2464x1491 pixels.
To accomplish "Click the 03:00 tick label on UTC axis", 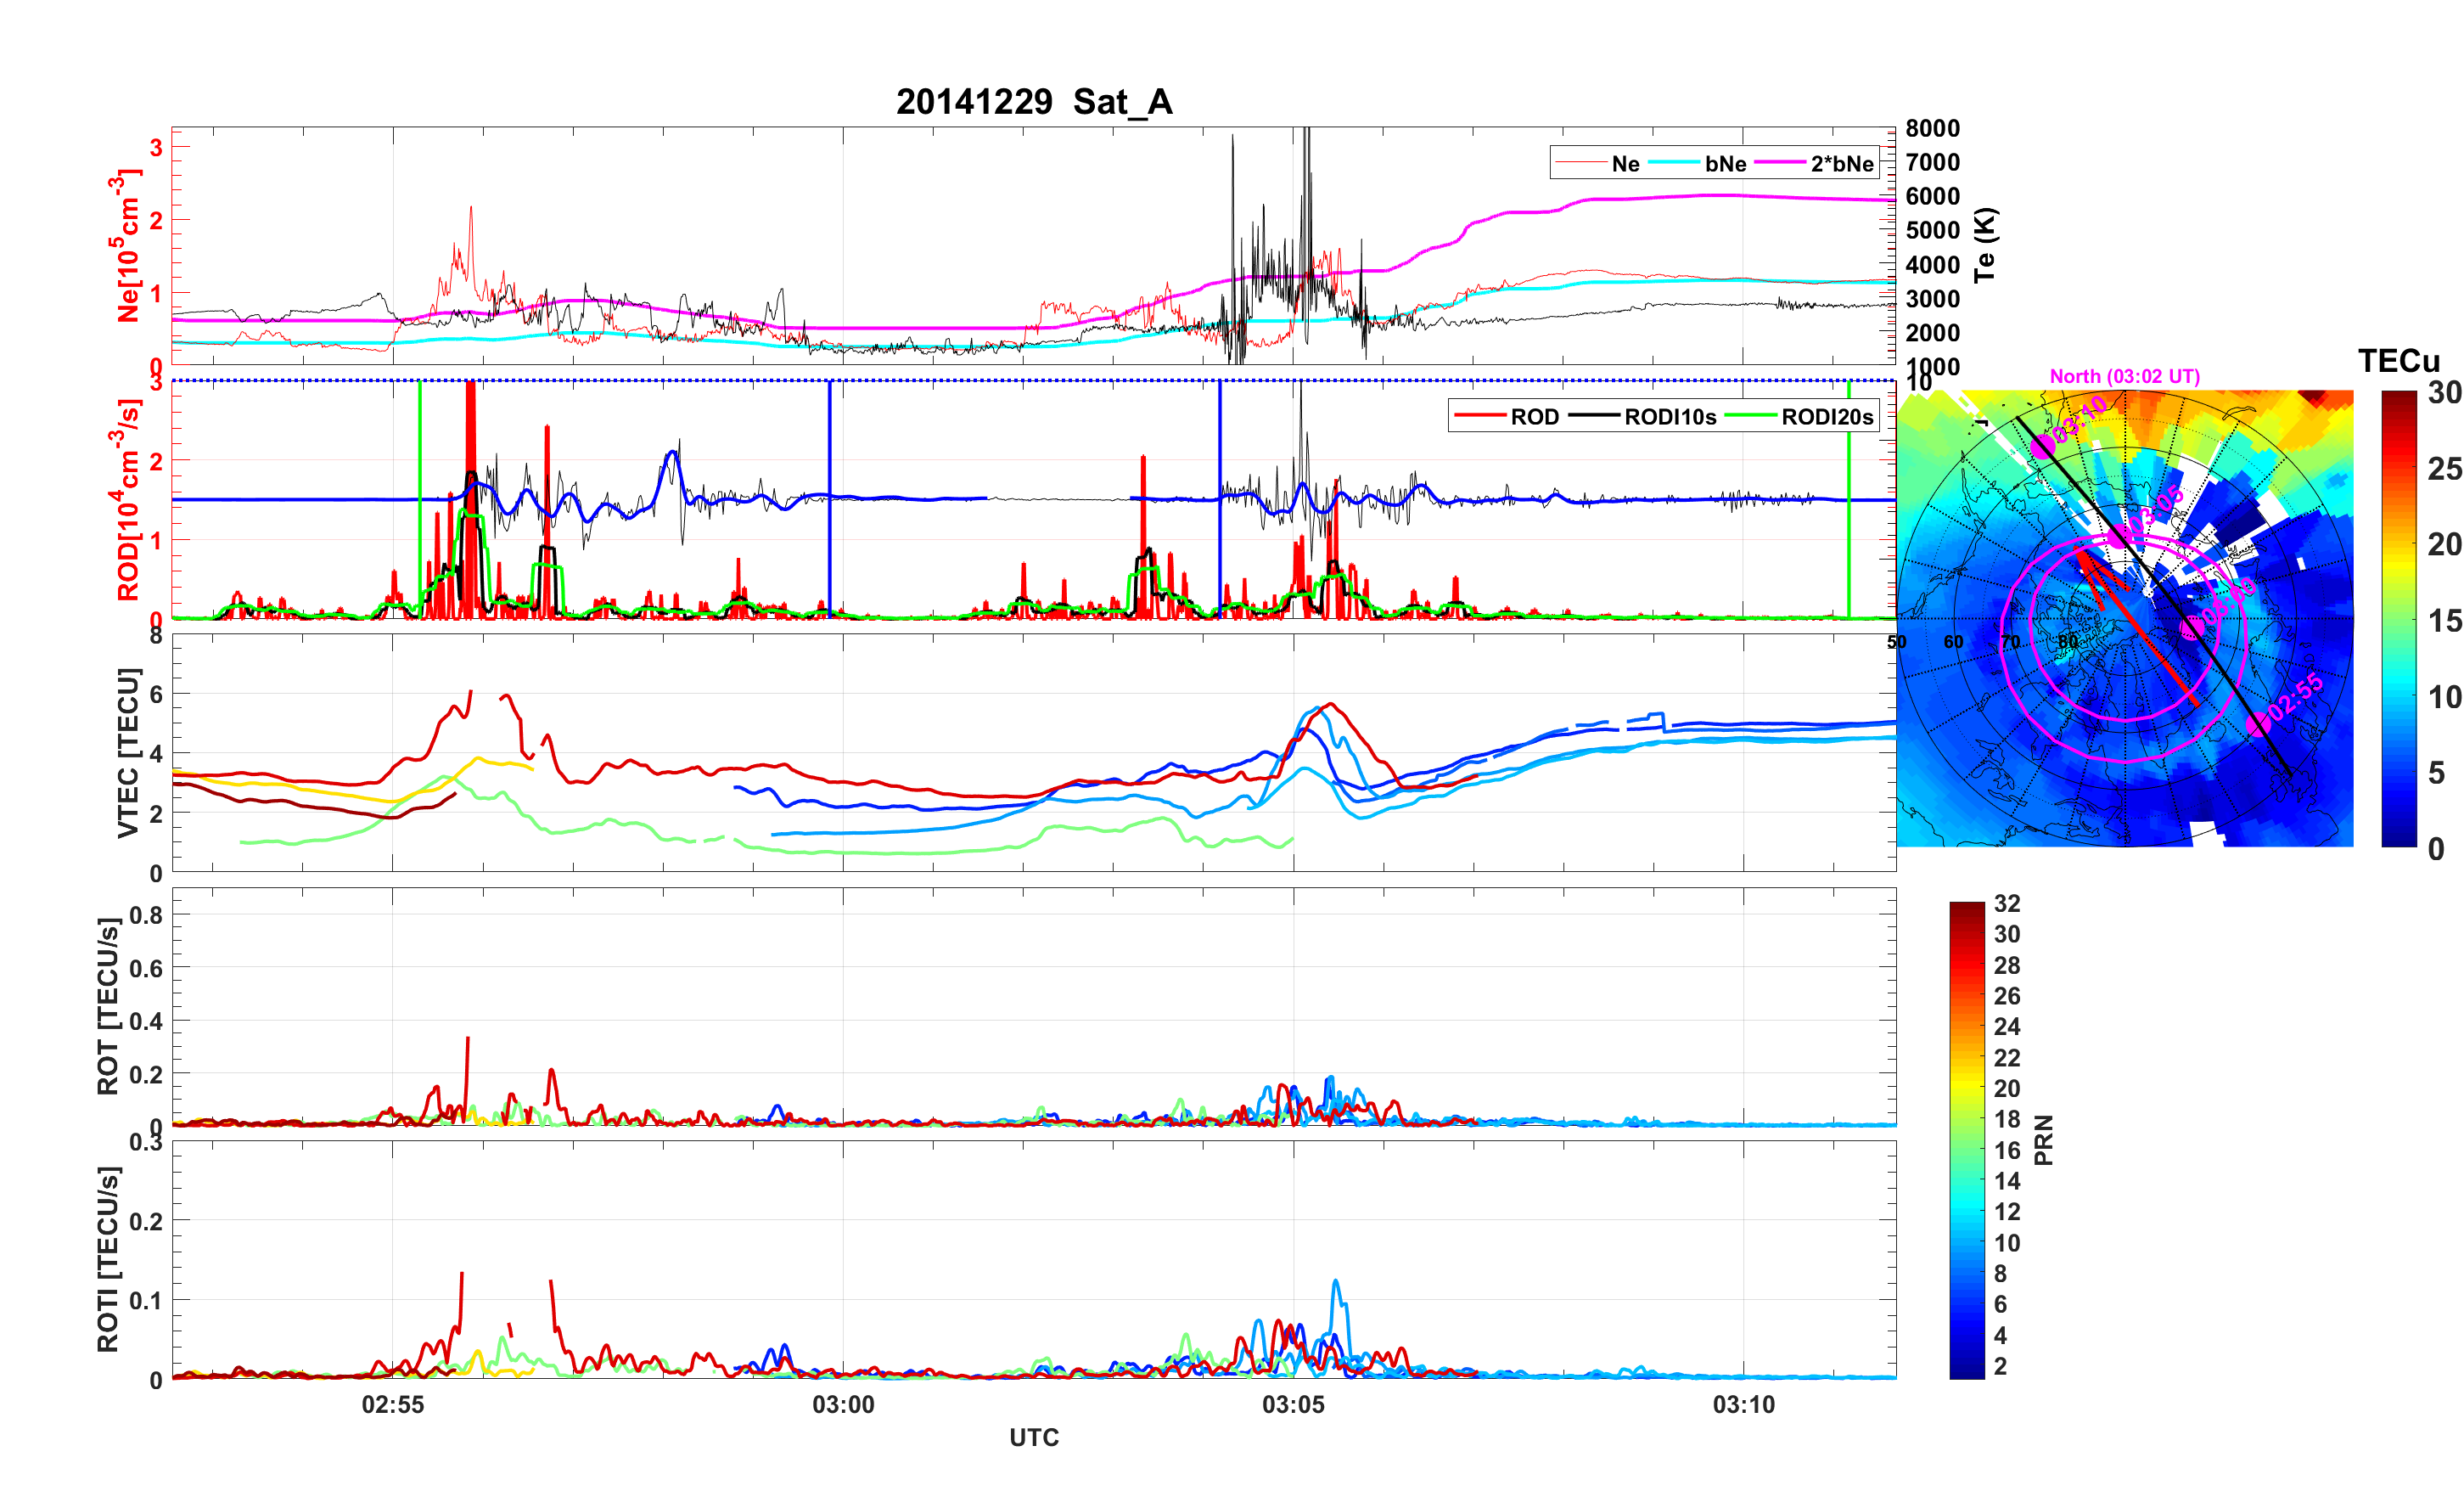I will coord(842,1405).
